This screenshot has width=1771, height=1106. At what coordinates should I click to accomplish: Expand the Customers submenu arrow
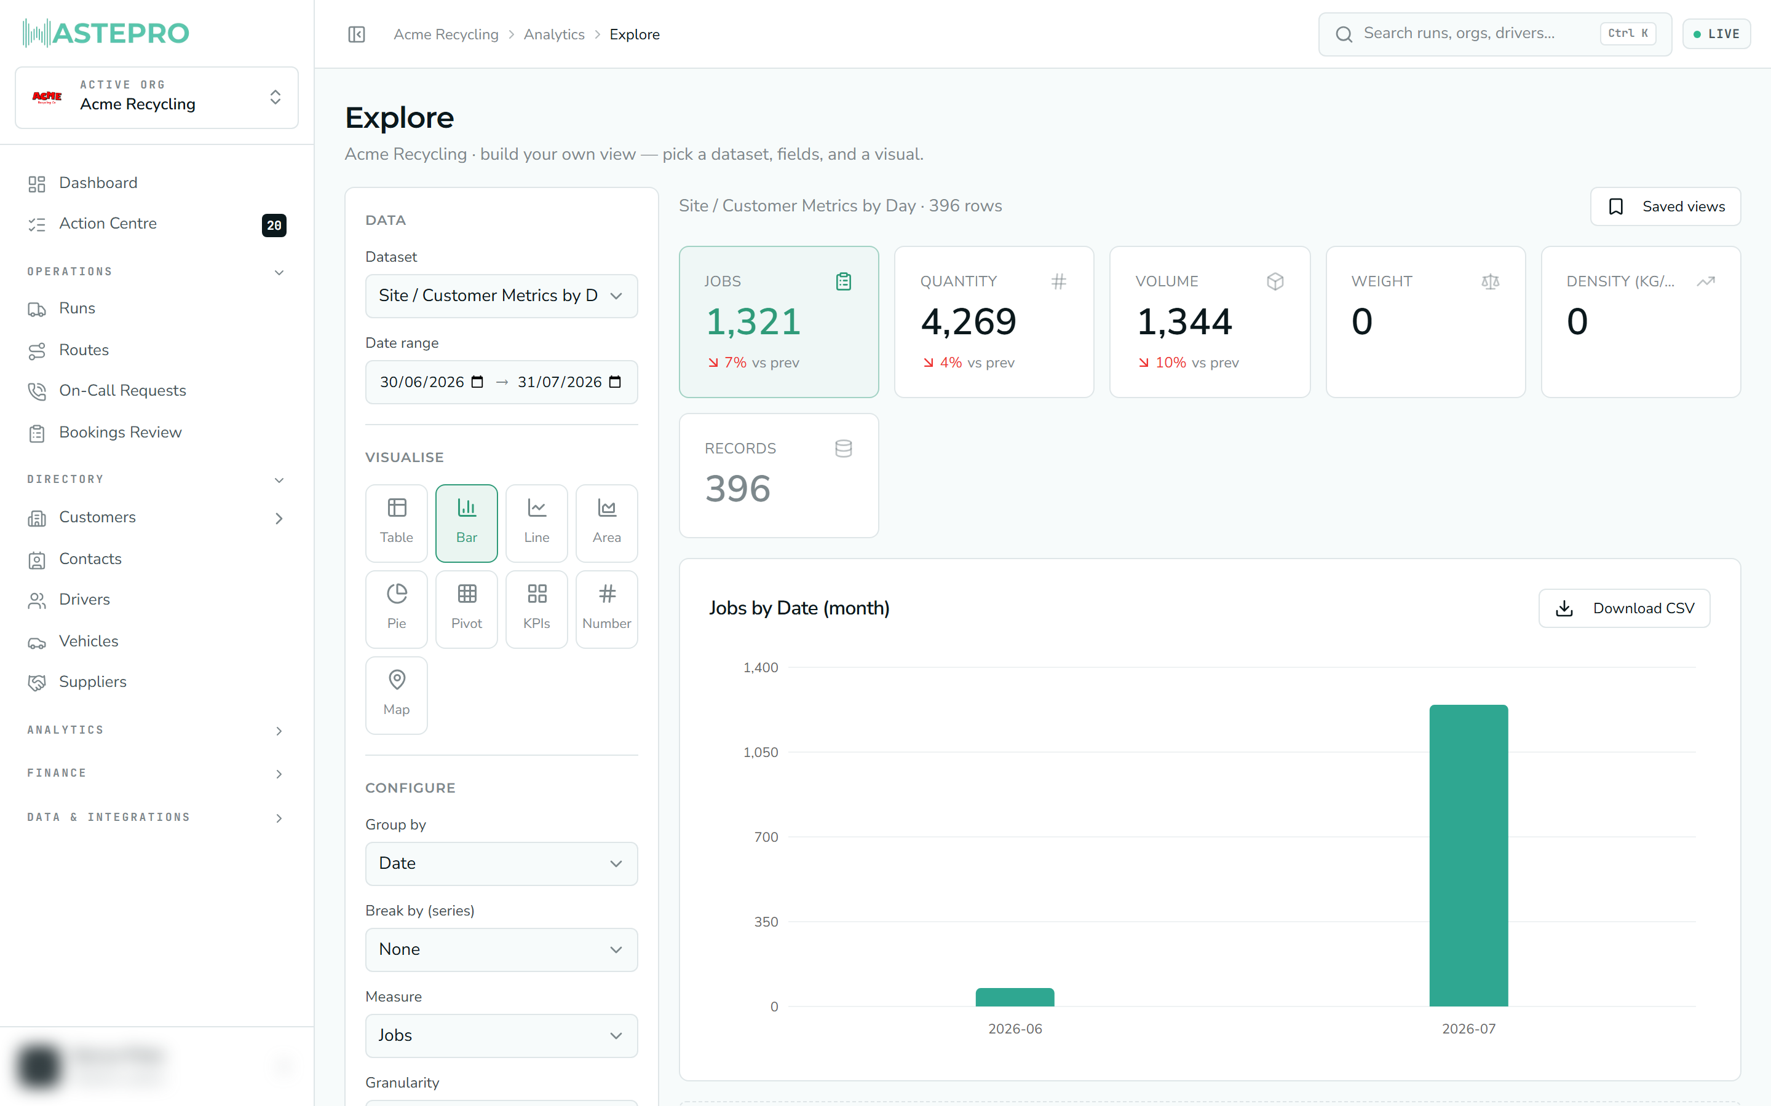pyautogui.click(x=279, y=519)
